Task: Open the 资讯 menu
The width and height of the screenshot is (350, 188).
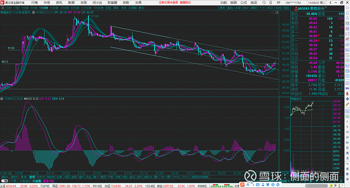Action: pyautogui.click(x=59, y=3)
